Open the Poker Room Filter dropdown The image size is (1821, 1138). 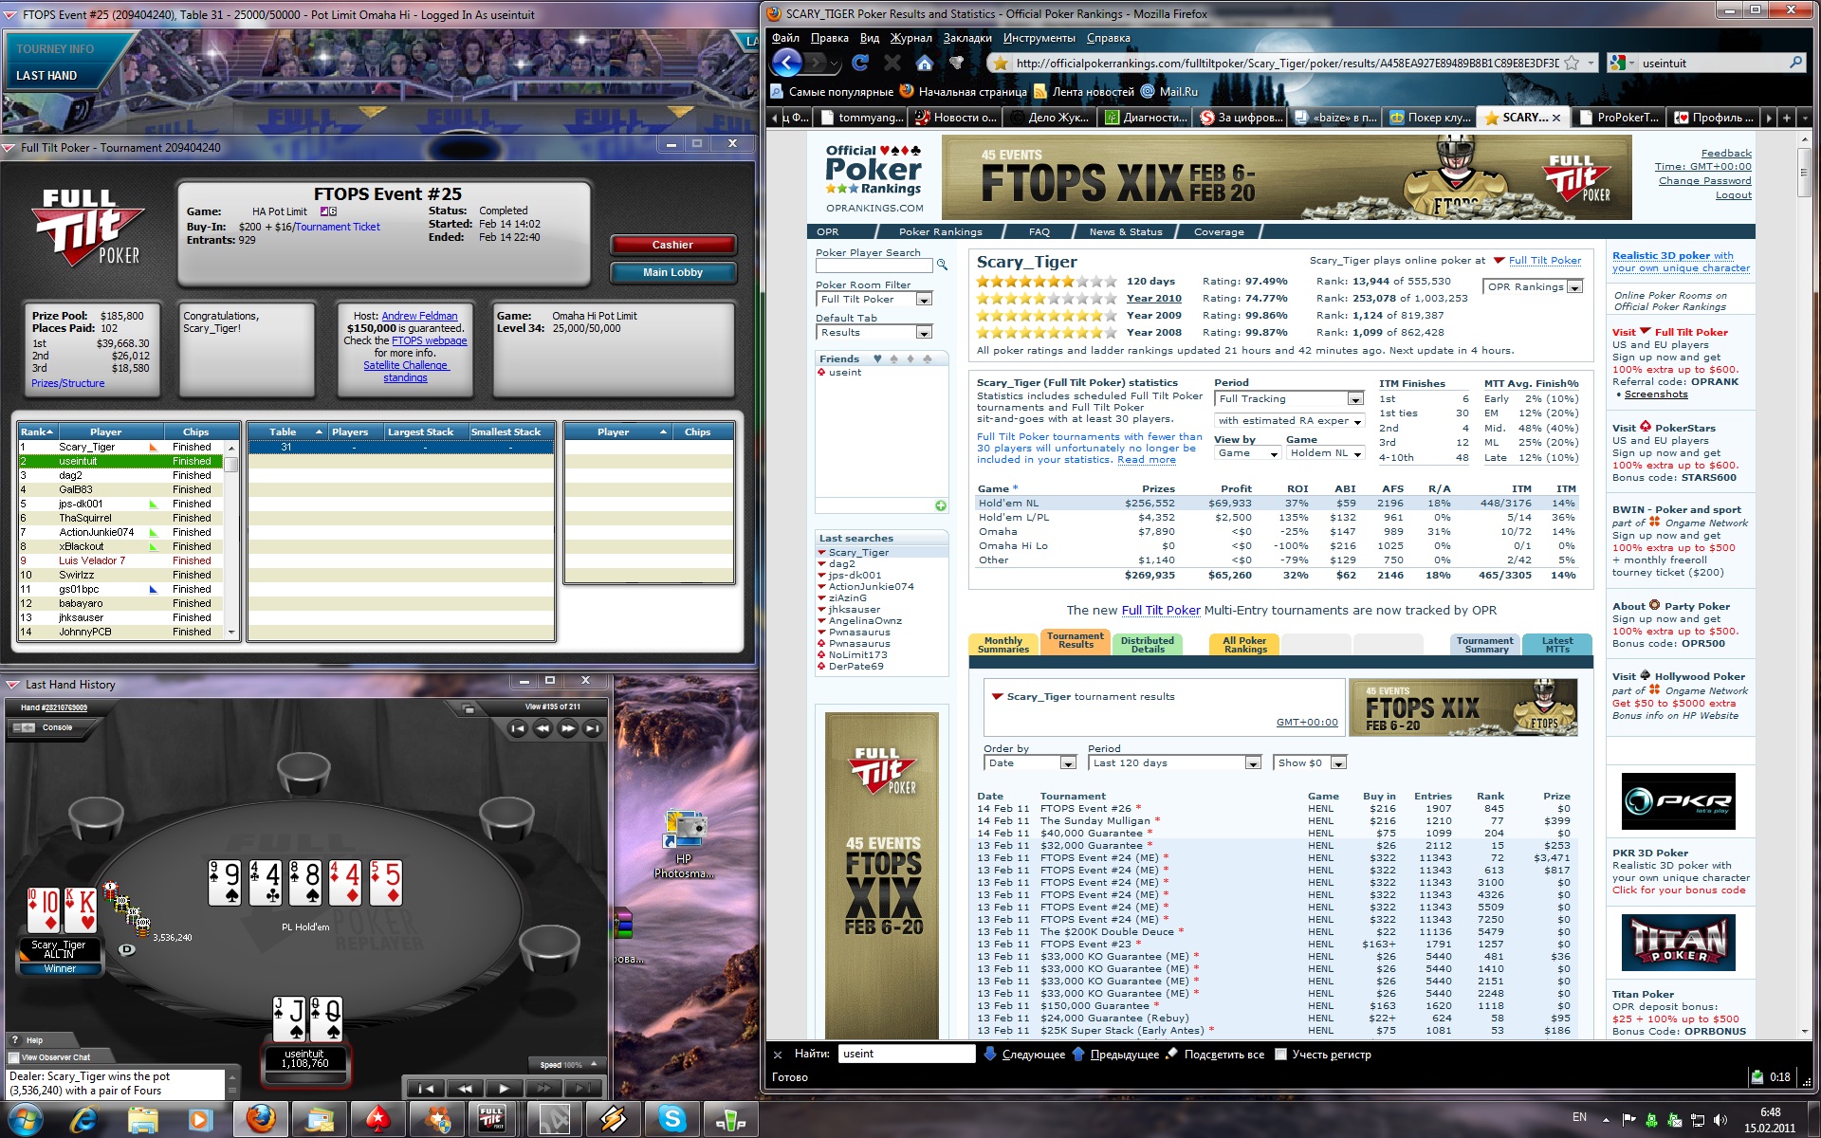[x=923, y=300]
